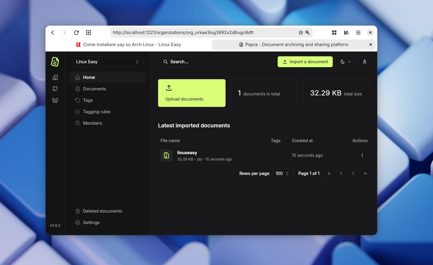Image resolution: width=433 pixels, height=265 pixels.
Task: Open actions menu for linuxeasy document
Action: pyautogui.click(x=362, y=155)
